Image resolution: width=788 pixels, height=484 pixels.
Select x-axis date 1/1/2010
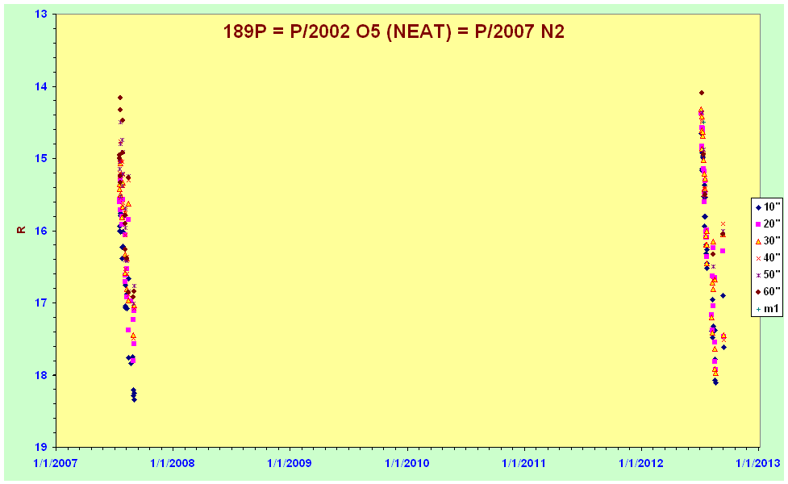pyautogui.click(x=407, y=463)
